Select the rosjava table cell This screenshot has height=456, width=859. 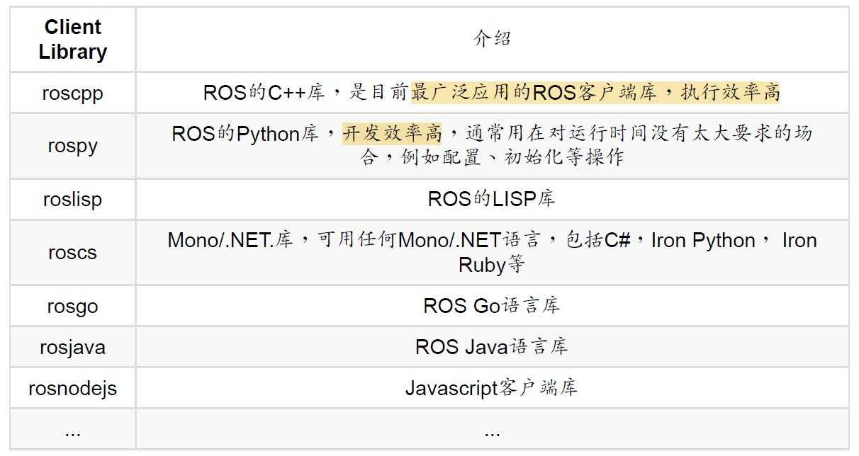(x=72, y=347)
